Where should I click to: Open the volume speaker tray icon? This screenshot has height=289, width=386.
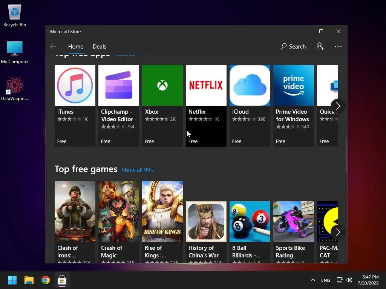click(x=349, y=280)
